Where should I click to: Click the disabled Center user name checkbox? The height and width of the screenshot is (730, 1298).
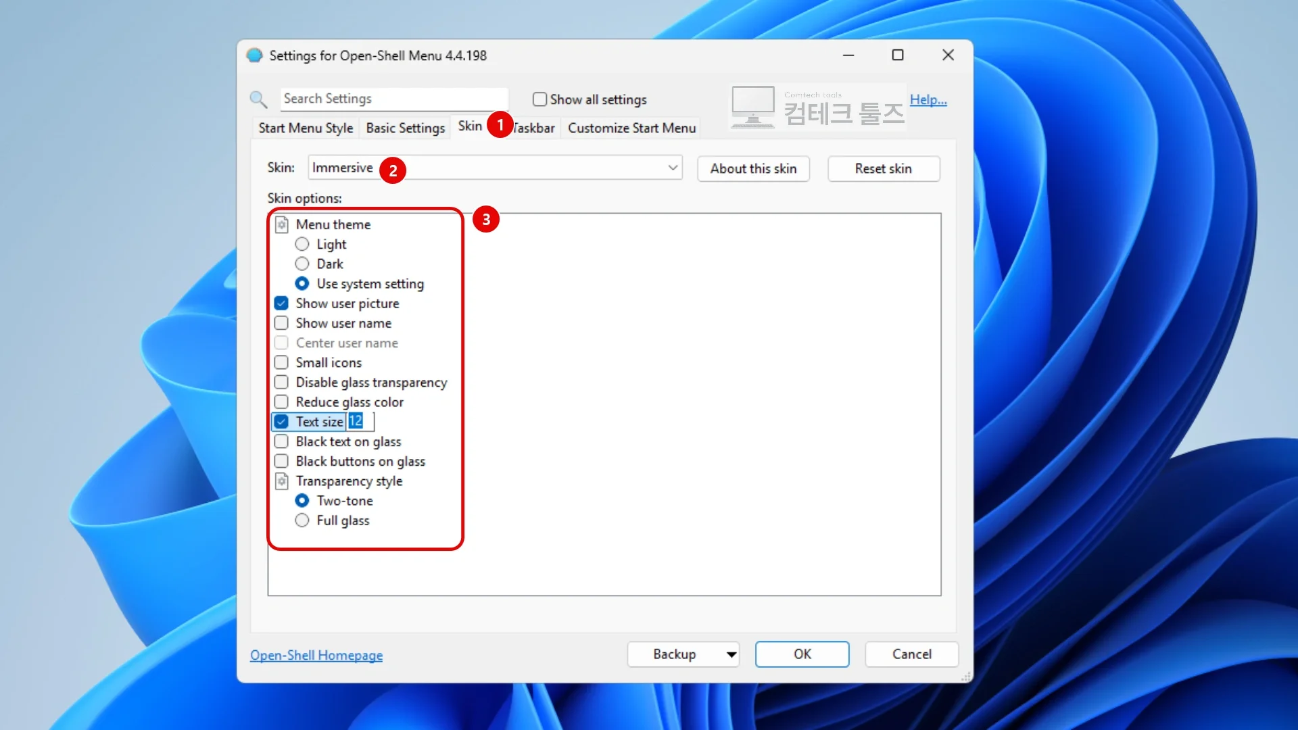pyautogui.click(x=281, y=343)
